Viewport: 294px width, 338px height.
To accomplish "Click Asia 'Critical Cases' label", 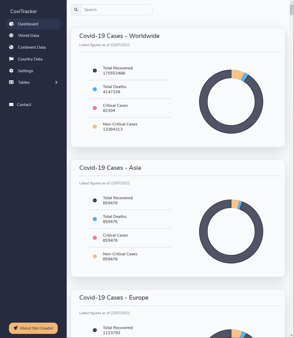I will (115, 235).
